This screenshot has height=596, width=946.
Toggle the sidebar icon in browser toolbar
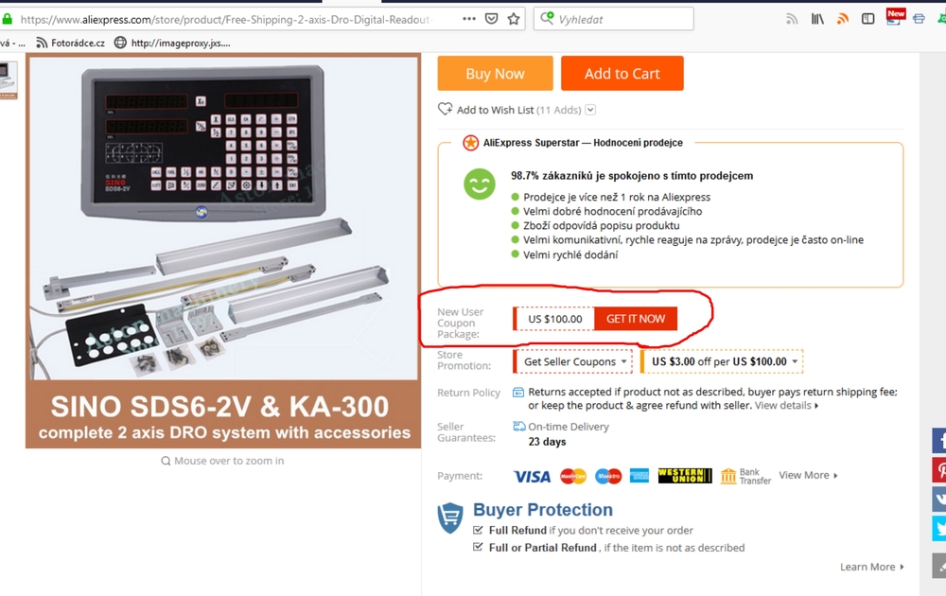pos(867,19)
